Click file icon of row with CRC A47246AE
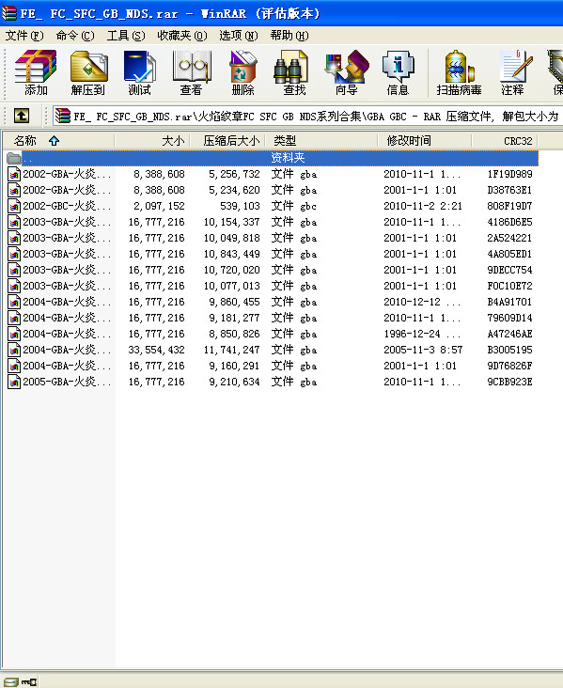This screenshot has height=688, width=563. (14, 334)
